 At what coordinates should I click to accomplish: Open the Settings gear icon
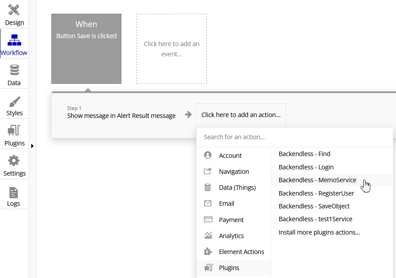[14, 161]
